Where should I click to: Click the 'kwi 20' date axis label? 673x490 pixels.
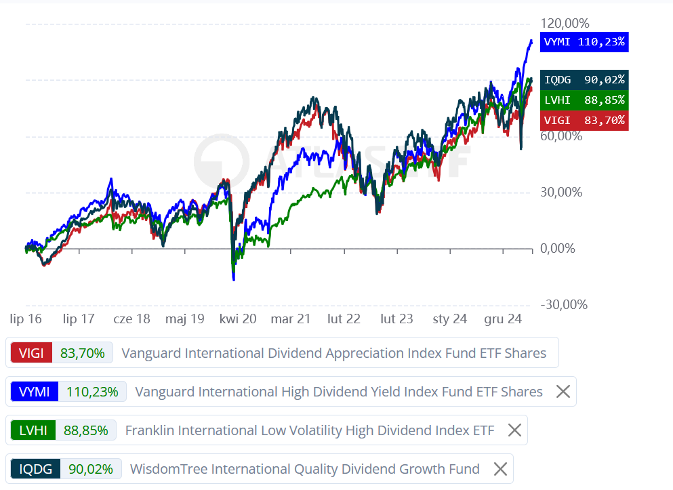238,319
